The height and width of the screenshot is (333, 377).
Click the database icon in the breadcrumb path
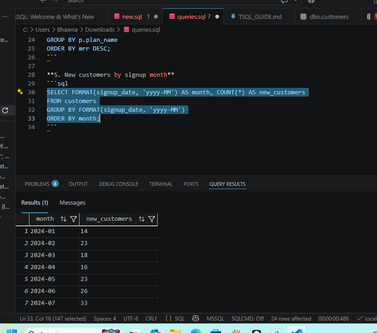tap(126, 29)
